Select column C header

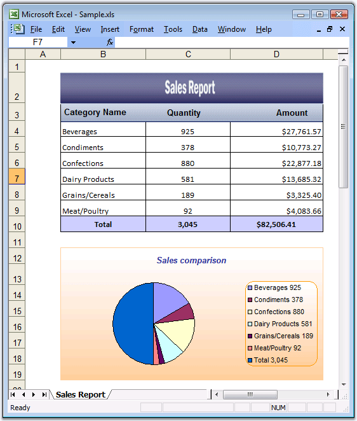(188, 54)
